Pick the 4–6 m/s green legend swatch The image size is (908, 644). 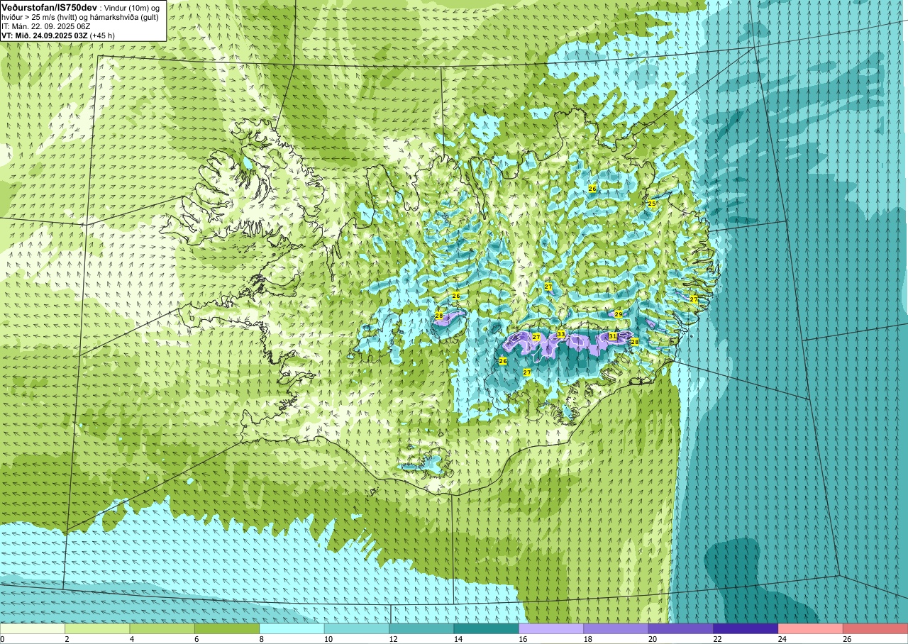point(162,629)
